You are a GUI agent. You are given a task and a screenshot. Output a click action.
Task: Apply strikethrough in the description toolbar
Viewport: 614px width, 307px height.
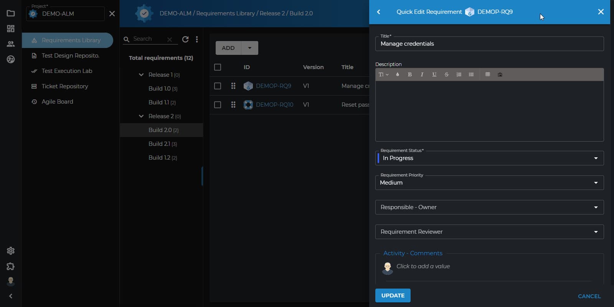446,74
